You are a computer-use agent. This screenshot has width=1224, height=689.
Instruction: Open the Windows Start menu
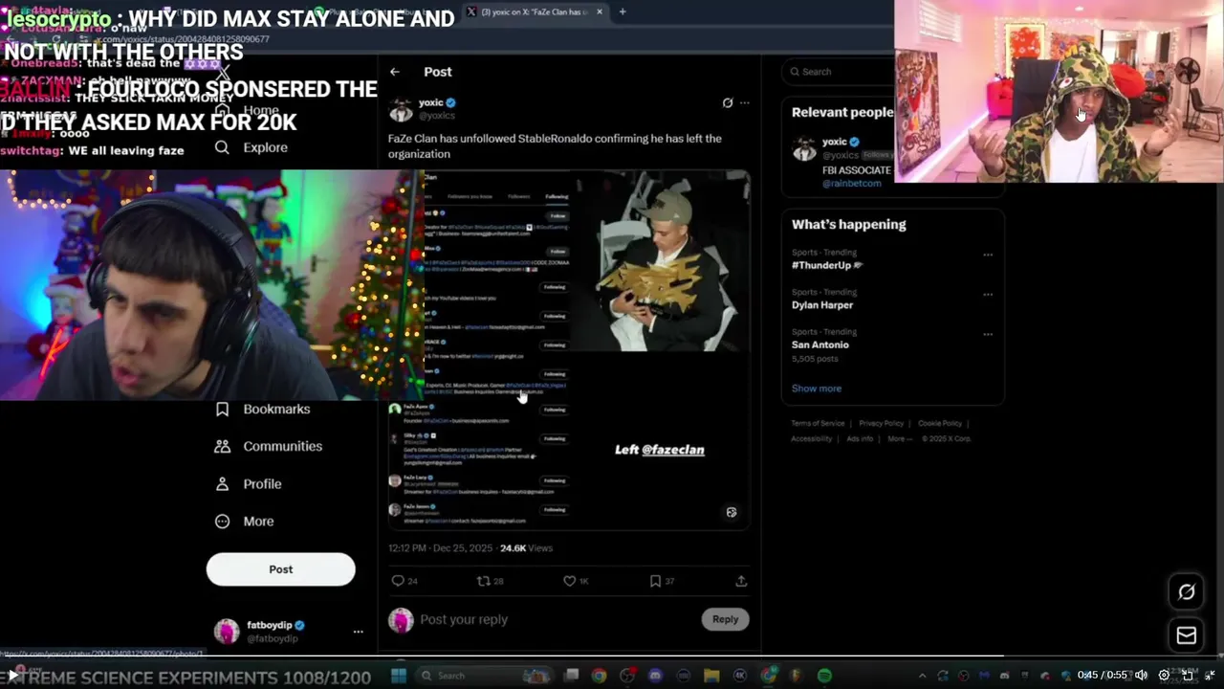(x=399, y=676)
